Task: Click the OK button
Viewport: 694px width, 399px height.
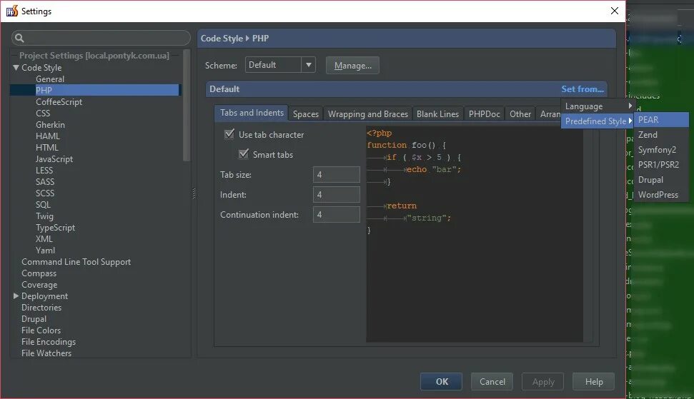Action: (441, 381)
